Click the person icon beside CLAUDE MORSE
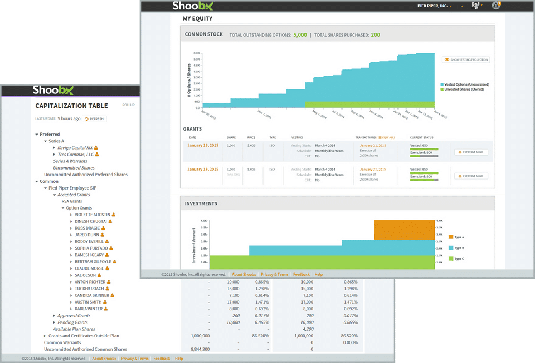 coord(108,268)
